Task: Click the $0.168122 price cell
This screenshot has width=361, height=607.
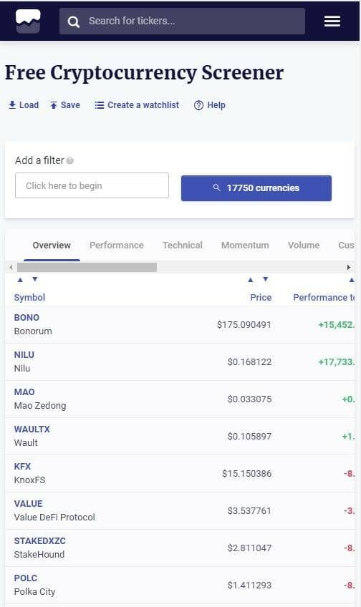Action: [x=249, y=361]
